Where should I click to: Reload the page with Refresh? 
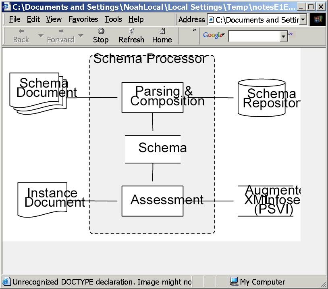131,36
